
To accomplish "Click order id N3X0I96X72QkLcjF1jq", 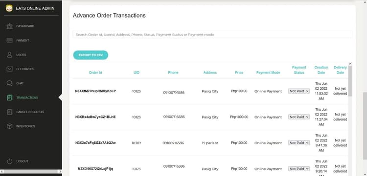I will coord(95,169).
